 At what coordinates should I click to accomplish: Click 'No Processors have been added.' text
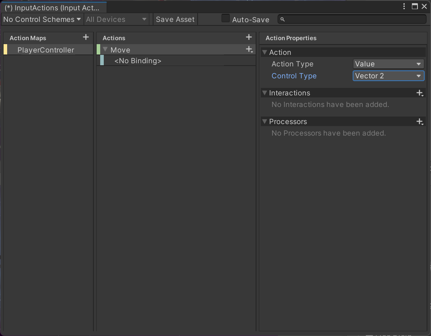click(328, 133)
